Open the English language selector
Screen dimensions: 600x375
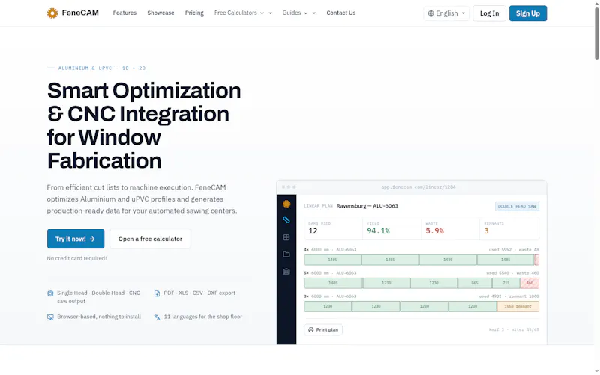coord(446,13)
